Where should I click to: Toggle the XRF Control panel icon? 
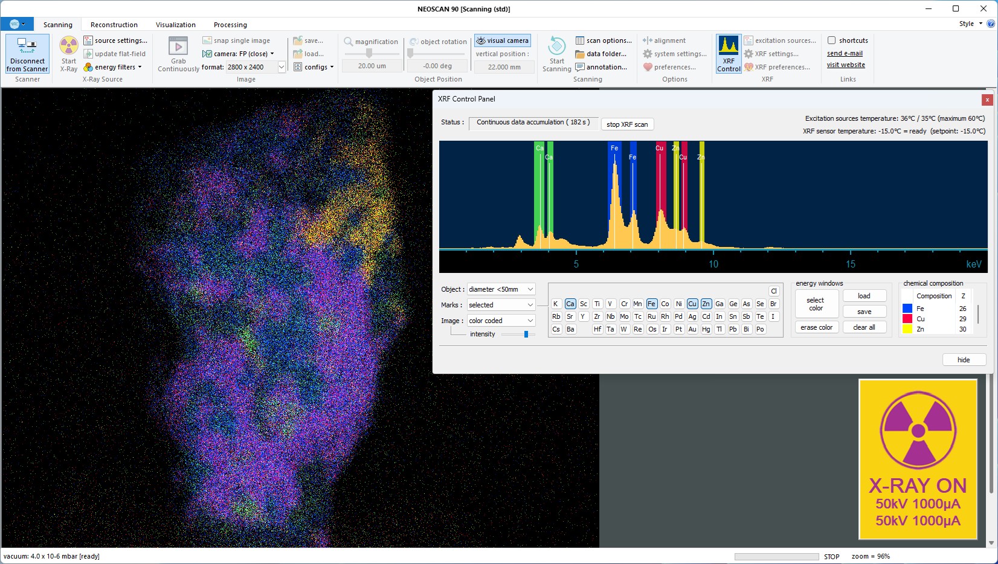(x=729, y=53)
